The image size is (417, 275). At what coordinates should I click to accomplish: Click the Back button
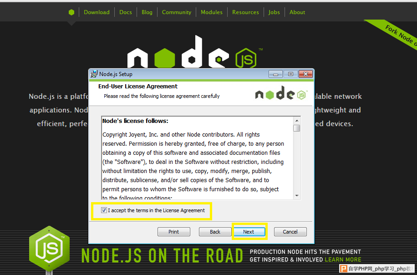click(215, 232)
